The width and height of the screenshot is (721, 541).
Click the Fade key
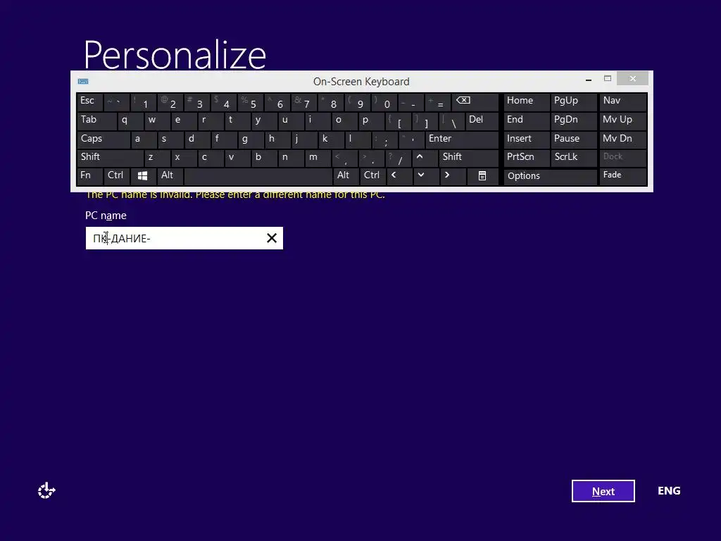point(623,176)
